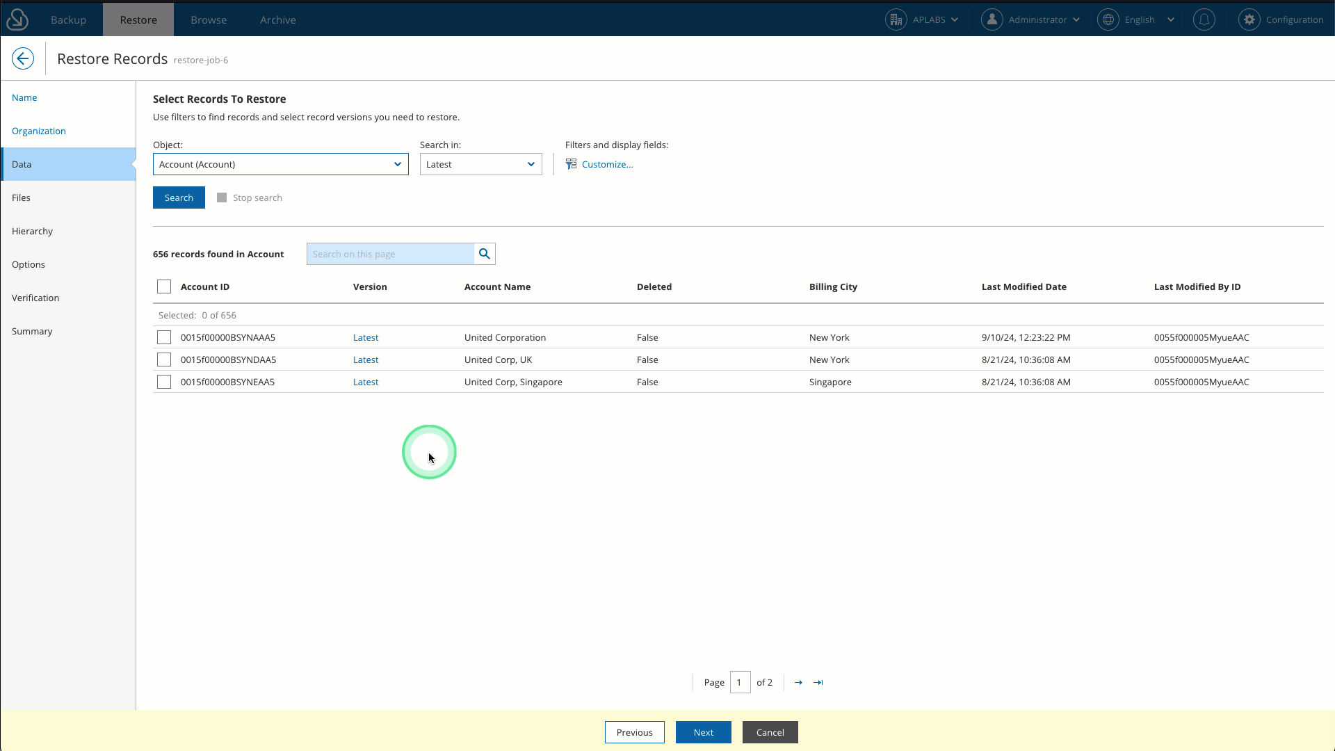Click the Version column header

(370, 286)
